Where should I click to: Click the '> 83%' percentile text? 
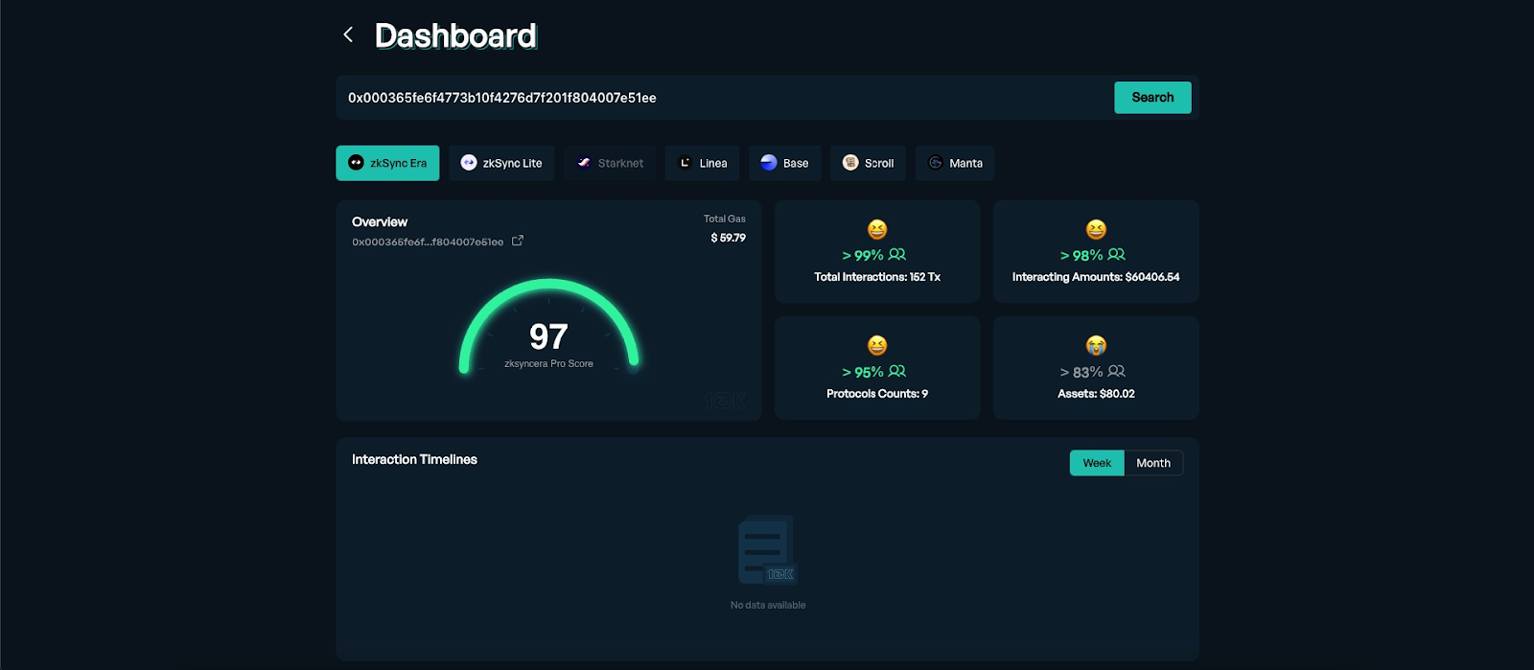click(1081, 372)
